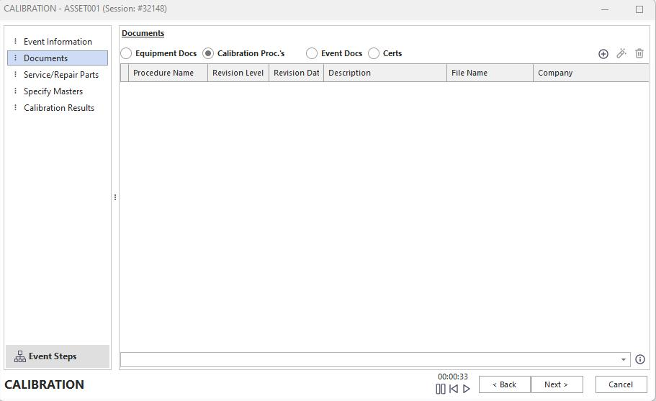Click the Cancel button

coord(621,384)
